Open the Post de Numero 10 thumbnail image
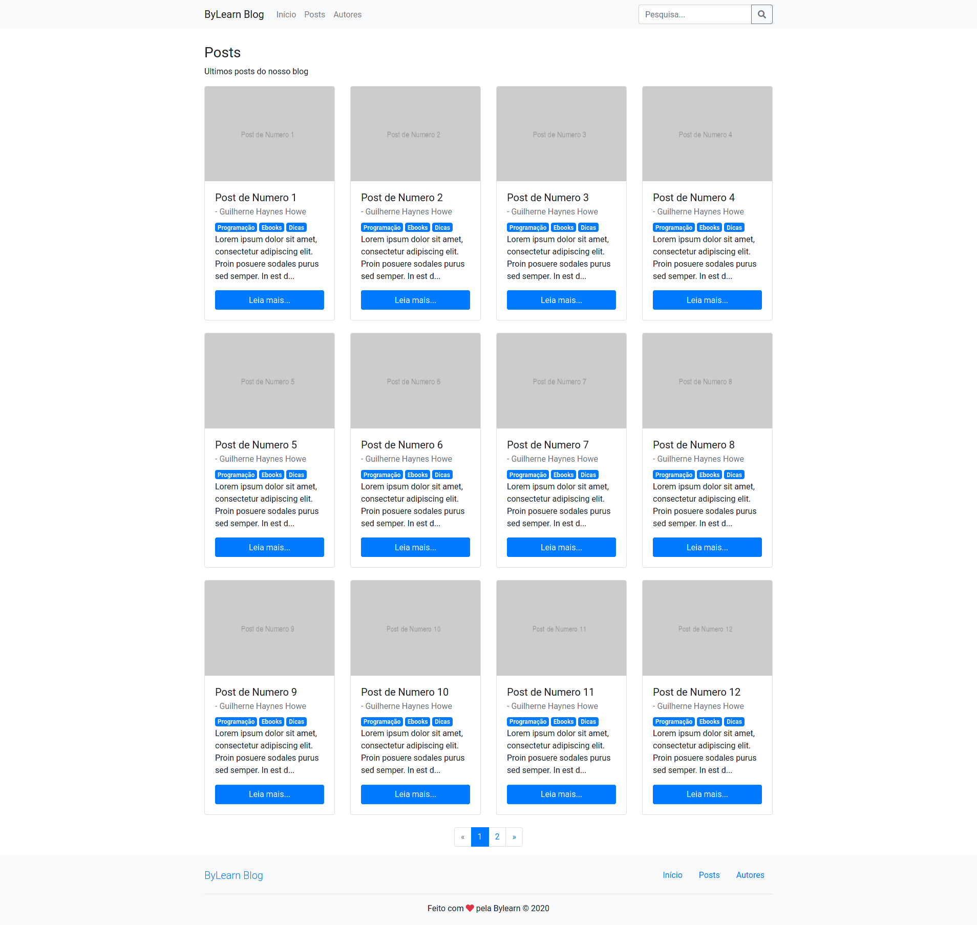Viewport: 977px width, 925px height. point(415,628)
